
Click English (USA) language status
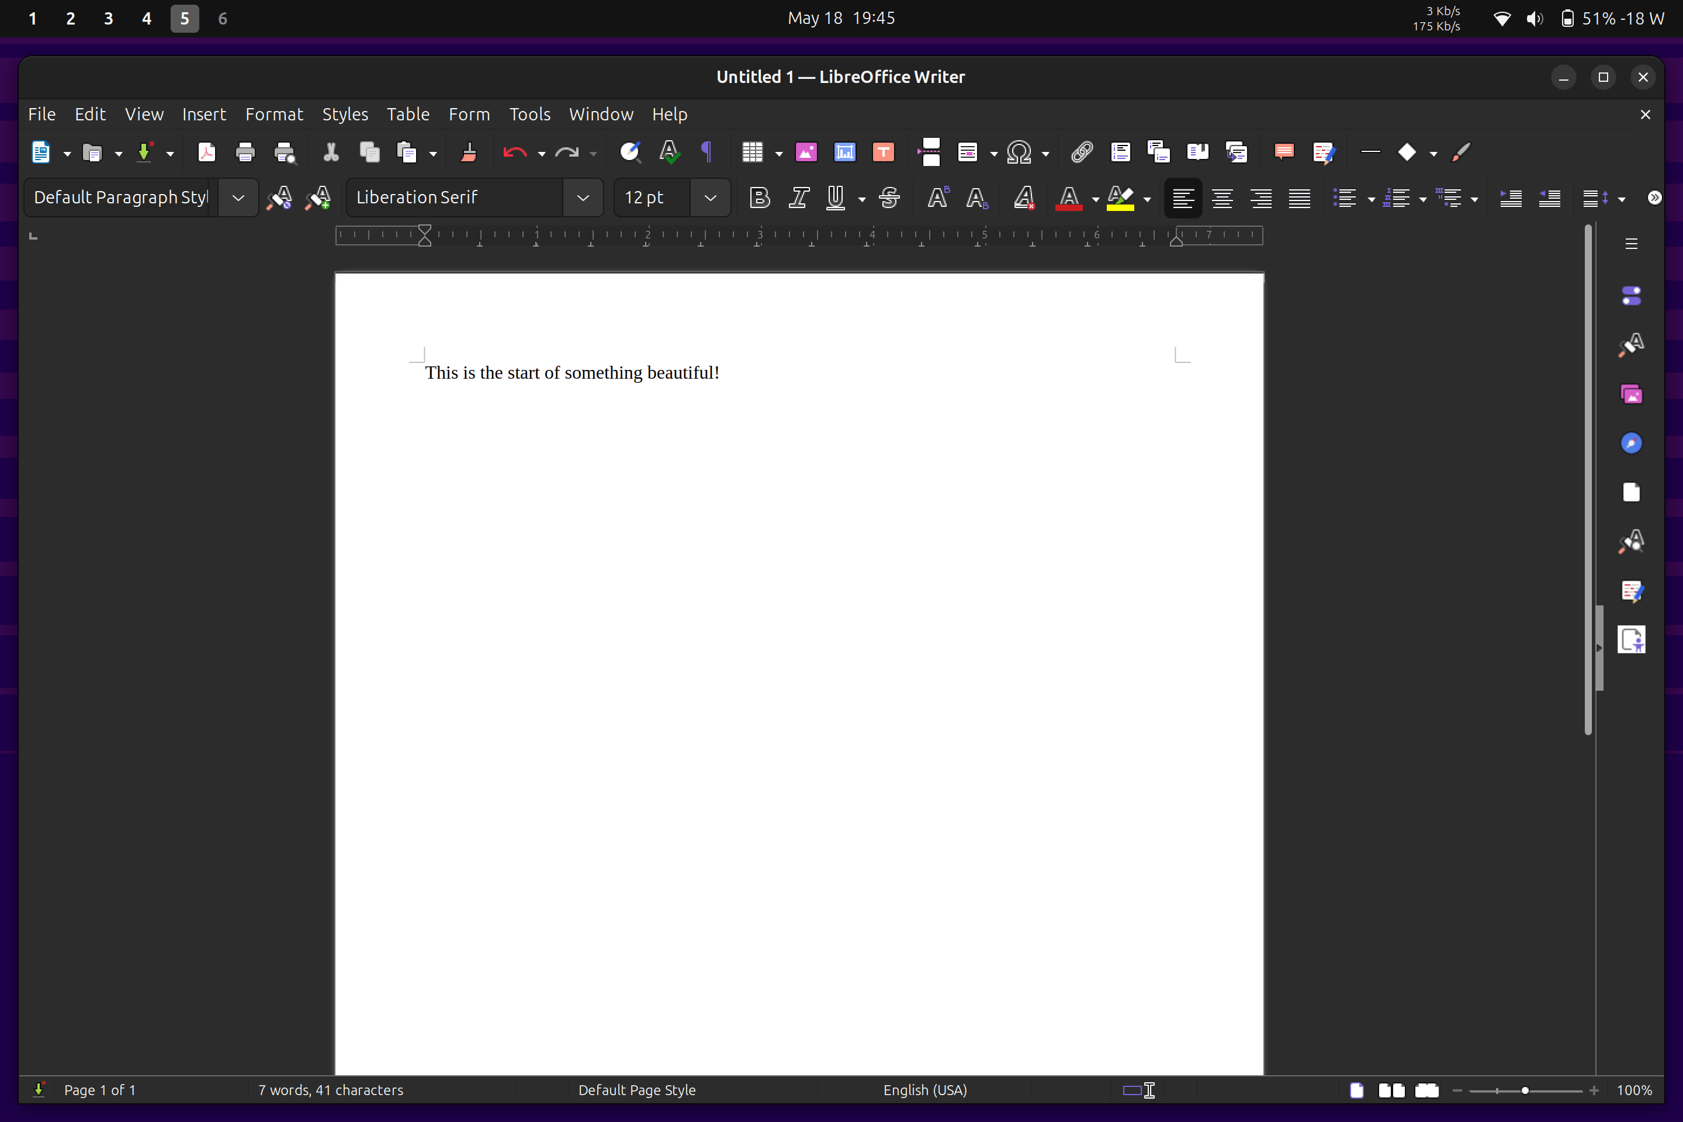point(924,1090)
